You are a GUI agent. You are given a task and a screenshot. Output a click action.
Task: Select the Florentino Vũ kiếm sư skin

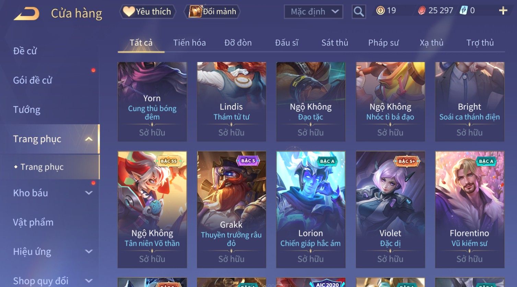point(470,209)
